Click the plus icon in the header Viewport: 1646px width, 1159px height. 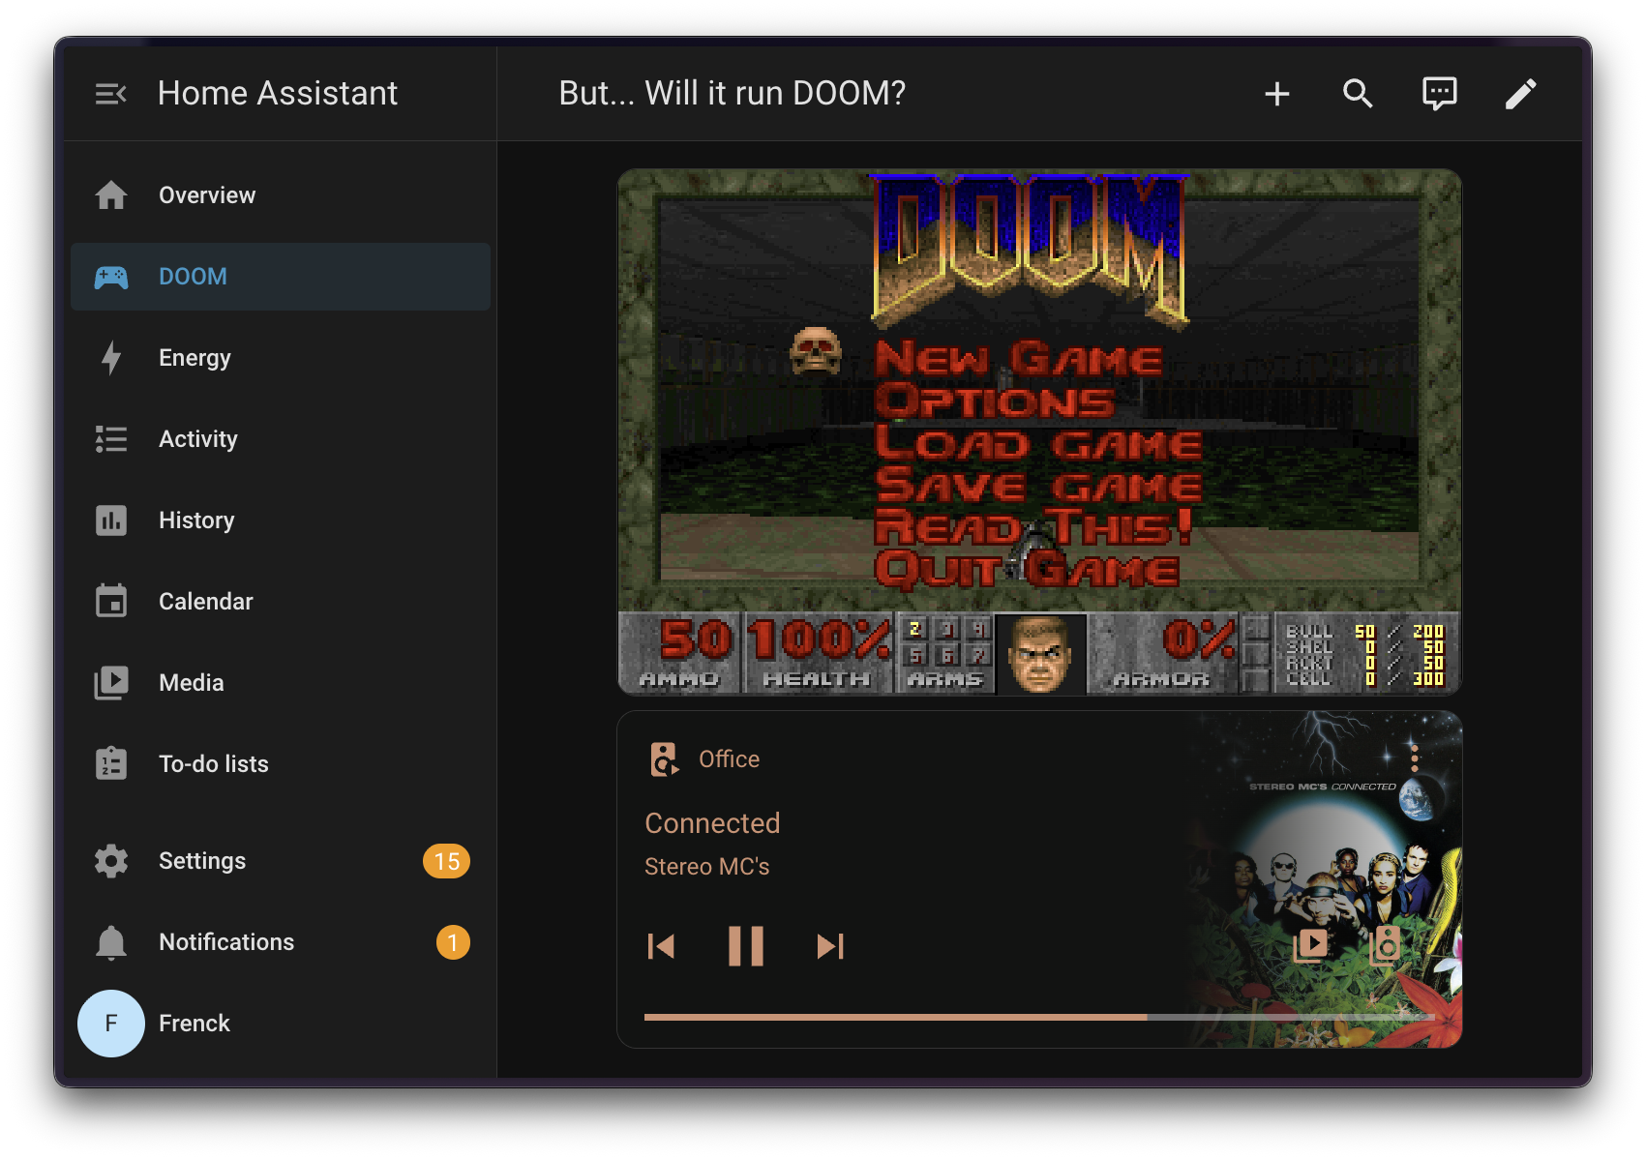coord(1277,94)
